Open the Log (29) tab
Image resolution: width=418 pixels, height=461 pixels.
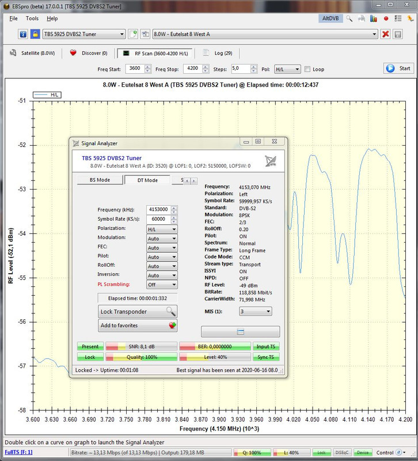[218, 53]
